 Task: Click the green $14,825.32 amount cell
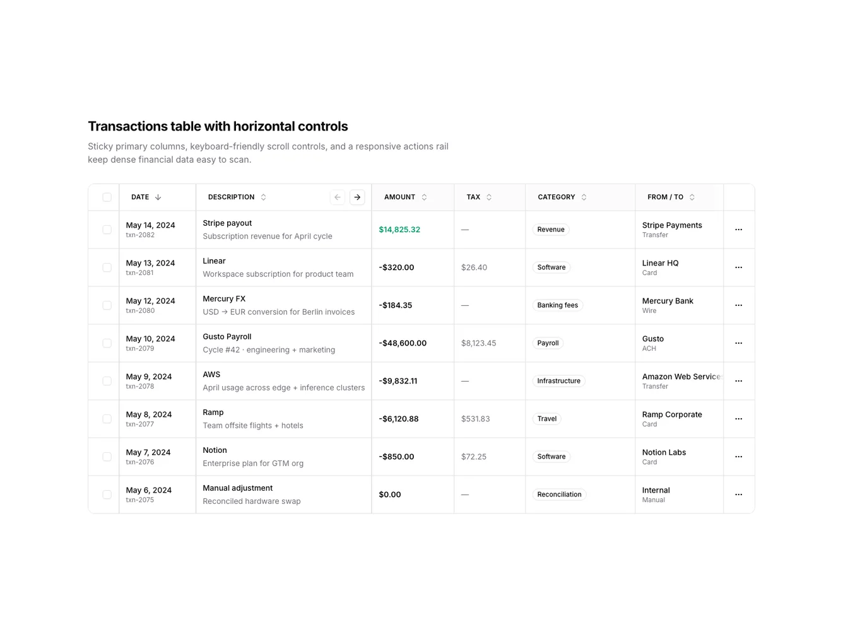tap(399, 229)
